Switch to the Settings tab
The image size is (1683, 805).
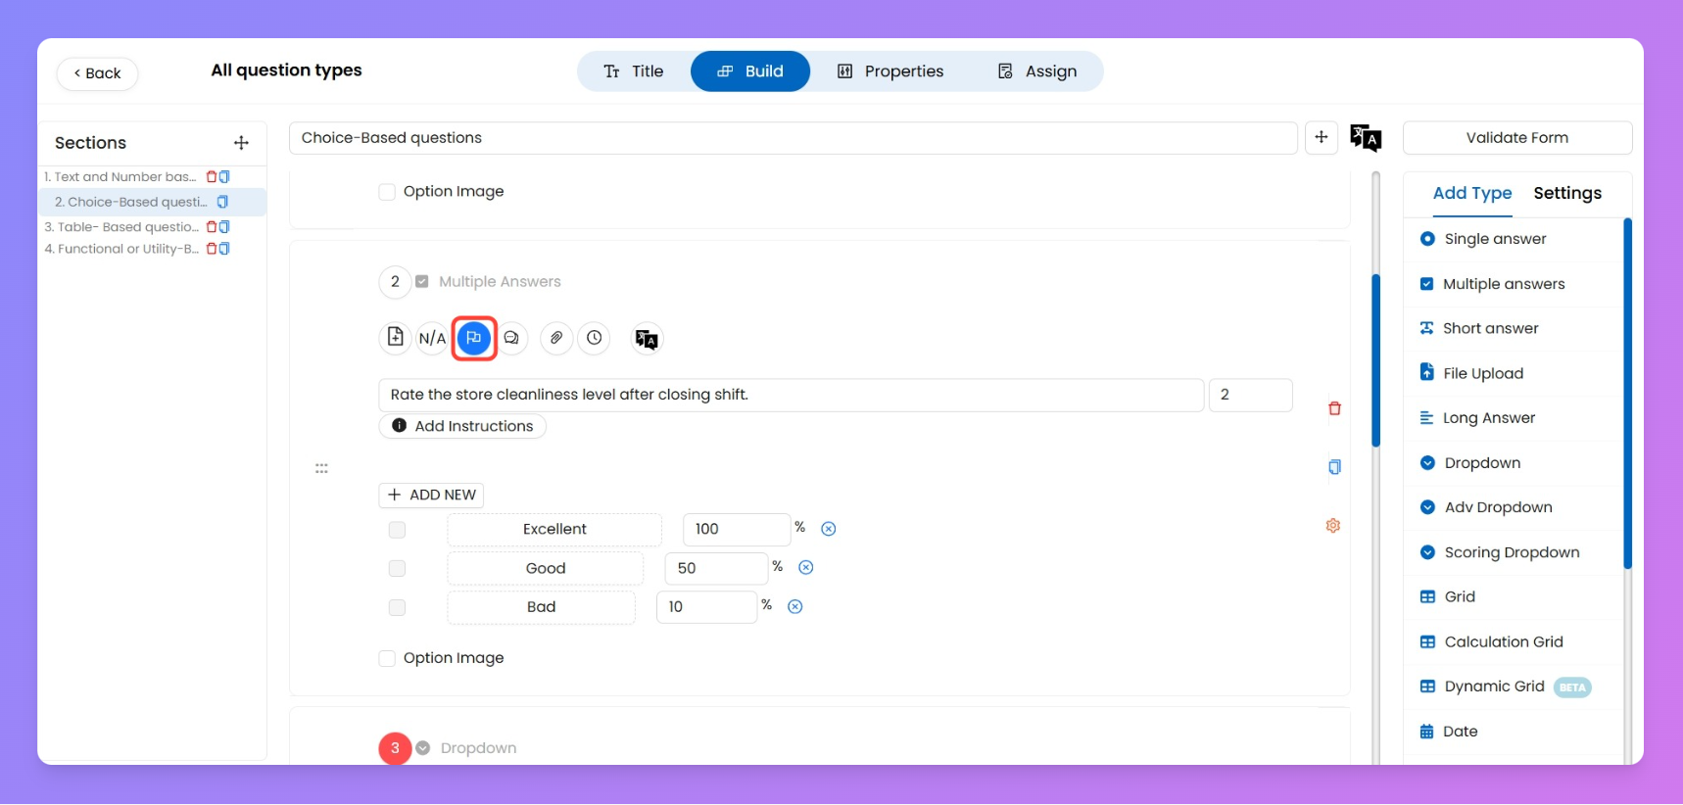tap(1567, 193)
